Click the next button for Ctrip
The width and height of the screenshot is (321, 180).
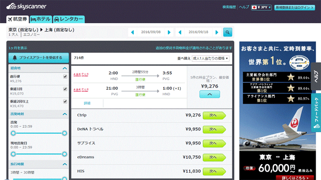click(214, 115)
